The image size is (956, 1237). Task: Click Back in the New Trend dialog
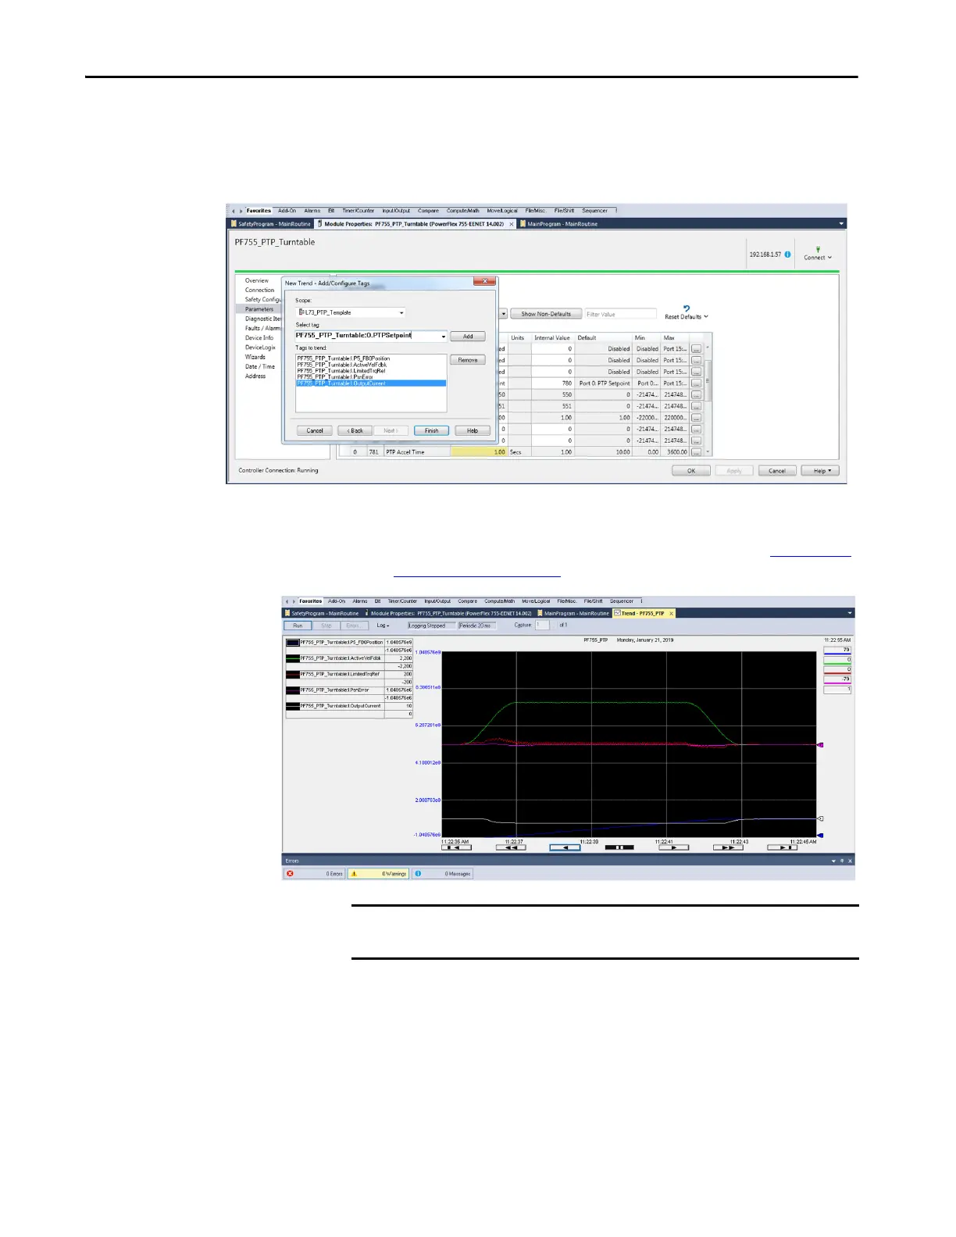click(355, 430)
